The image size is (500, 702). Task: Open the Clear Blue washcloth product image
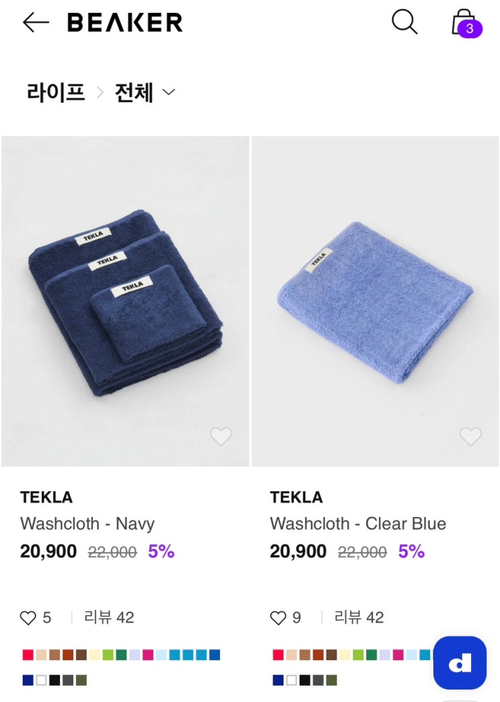375,301
